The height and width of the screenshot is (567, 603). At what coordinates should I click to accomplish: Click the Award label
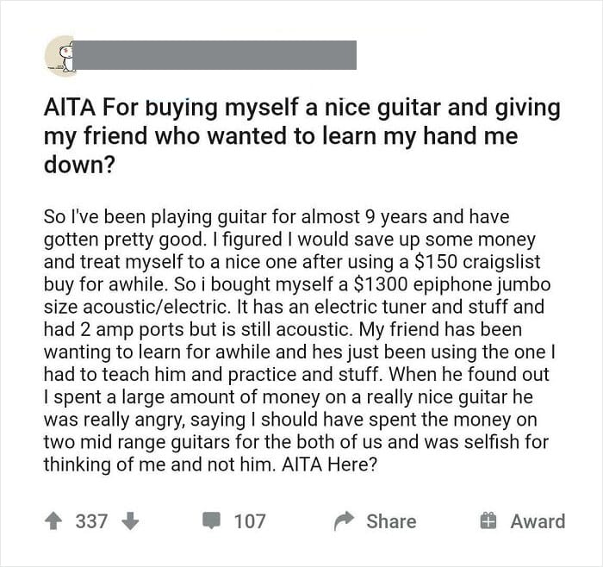(x=538, y=521)
